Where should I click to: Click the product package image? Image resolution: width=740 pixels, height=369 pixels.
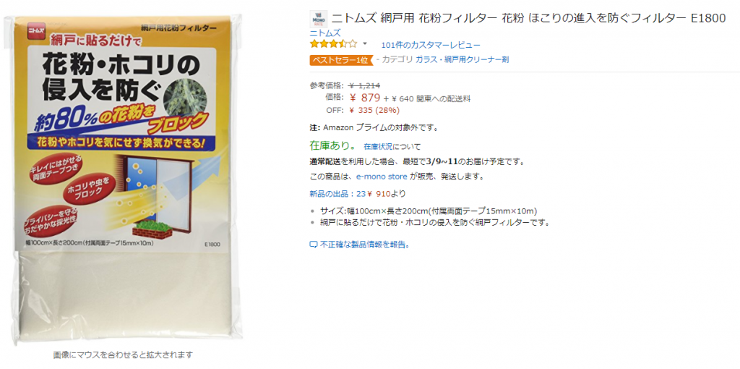click(x=123, y=177)
